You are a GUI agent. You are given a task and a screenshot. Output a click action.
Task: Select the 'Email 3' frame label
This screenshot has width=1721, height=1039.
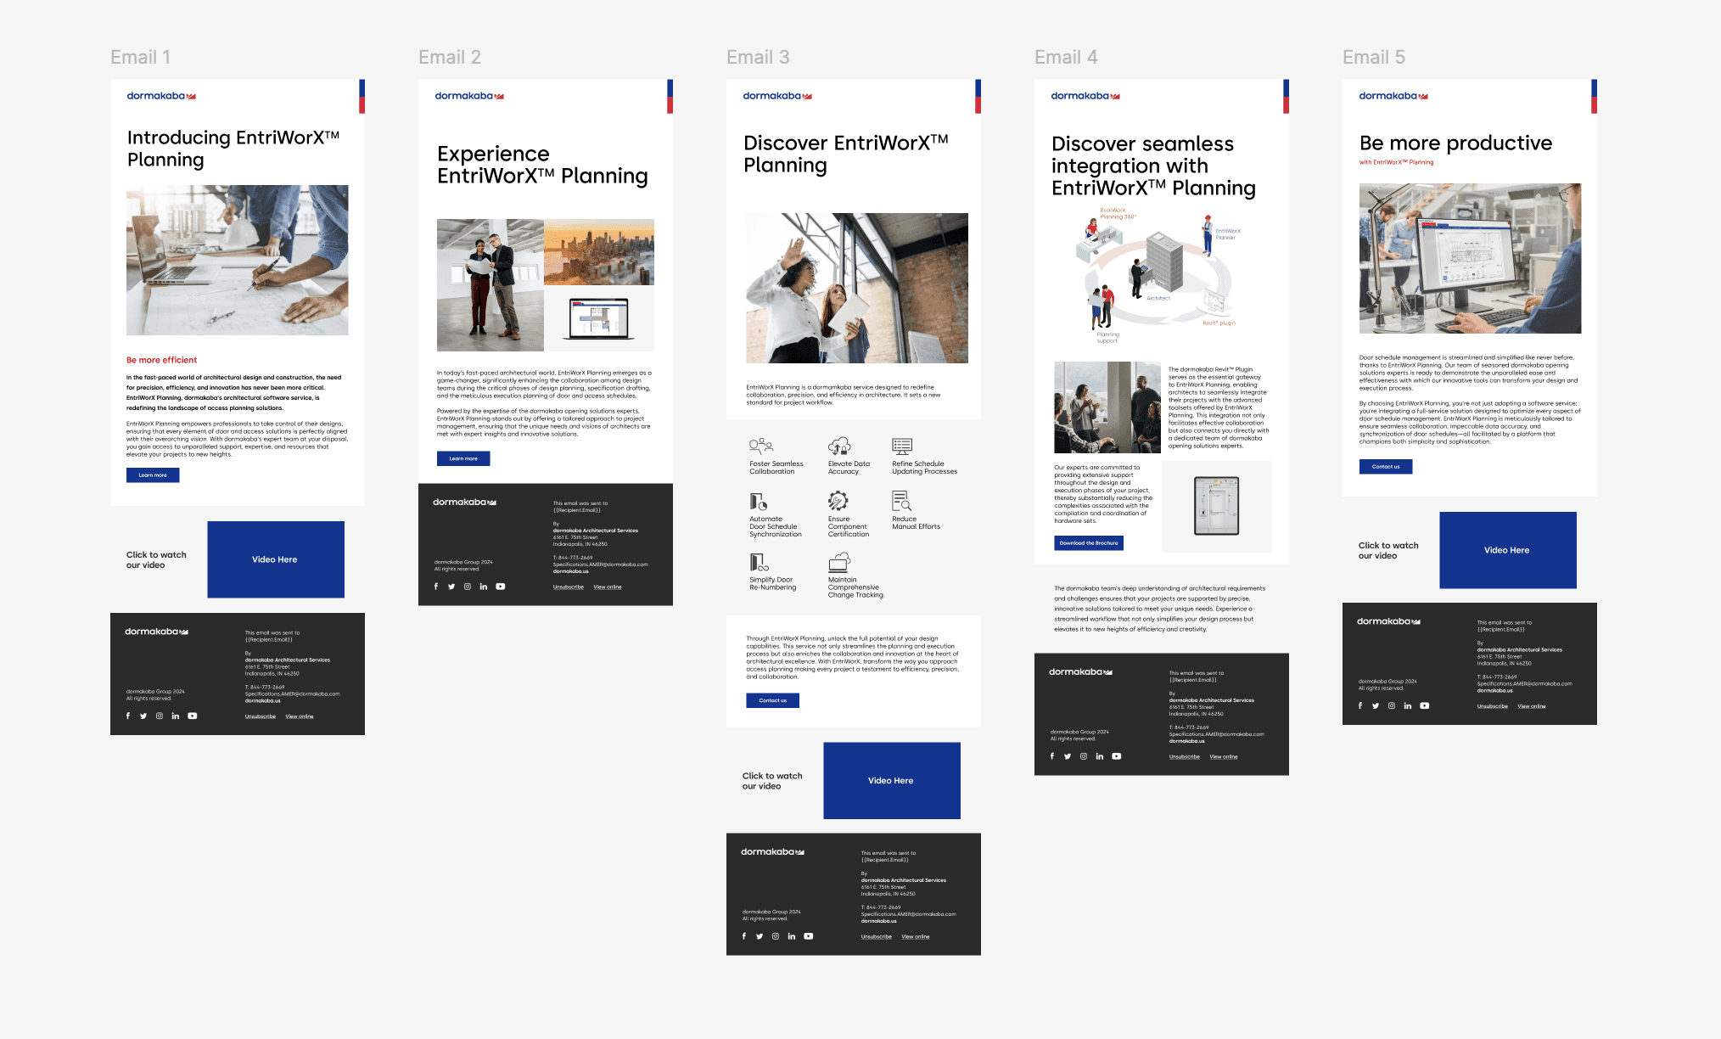pos(758,57)
